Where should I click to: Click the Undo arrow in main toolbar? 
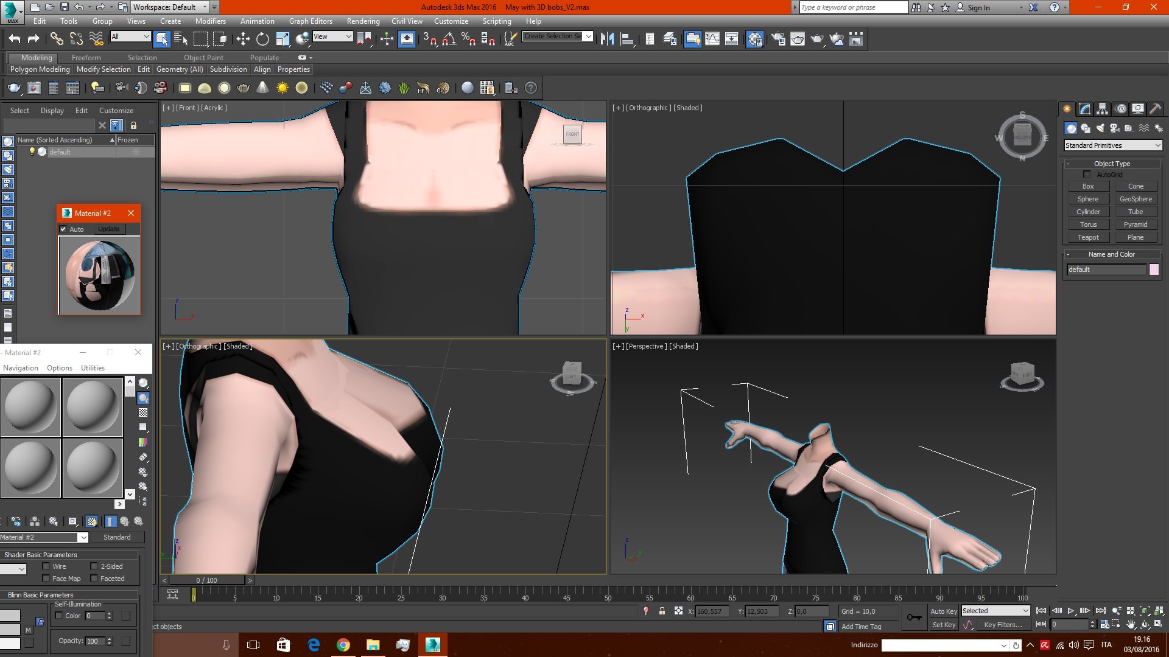click(15, 39)
